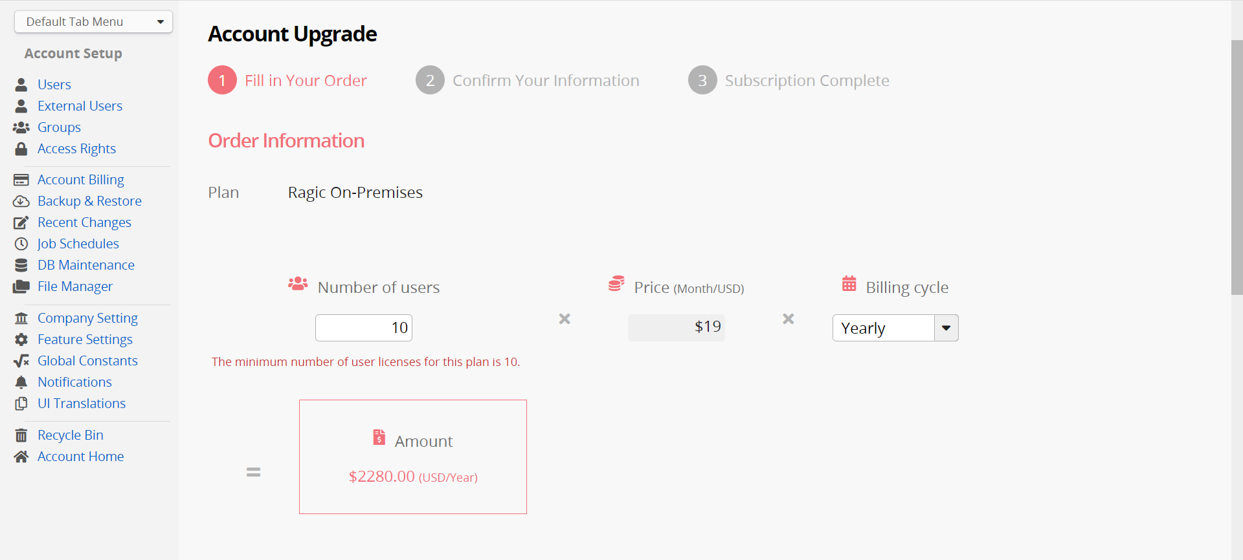Click the Groups people icon
Image resolution: width=1243 pixels, height=560 pixels.
tap(21, 127)
